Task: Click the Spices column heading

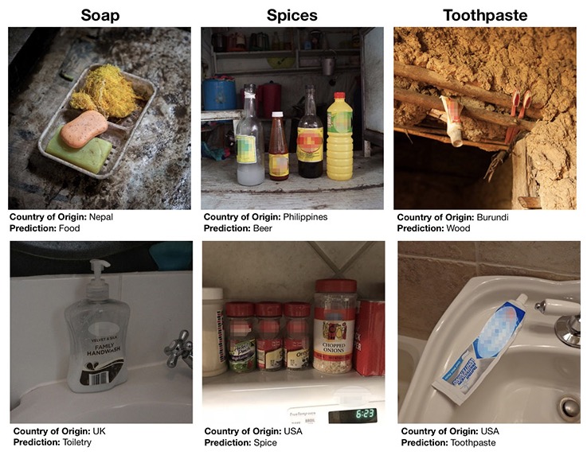Action: (x=292, y=15)
